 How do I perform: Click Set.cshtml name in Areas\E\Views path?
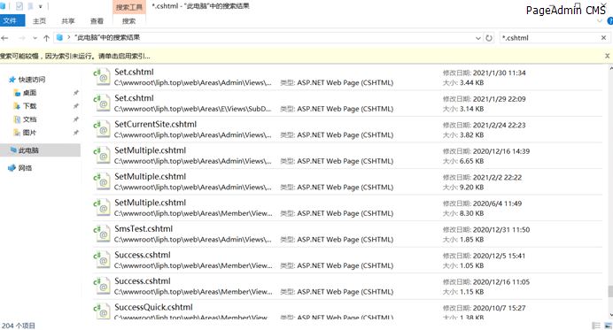pos(134,98)
